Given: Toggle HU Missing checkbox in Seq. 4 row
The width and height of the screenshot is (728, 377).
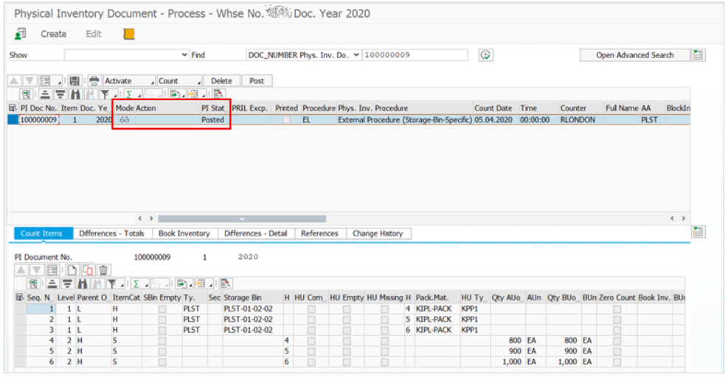Looking at the screenshot, I should click(384, 341).
